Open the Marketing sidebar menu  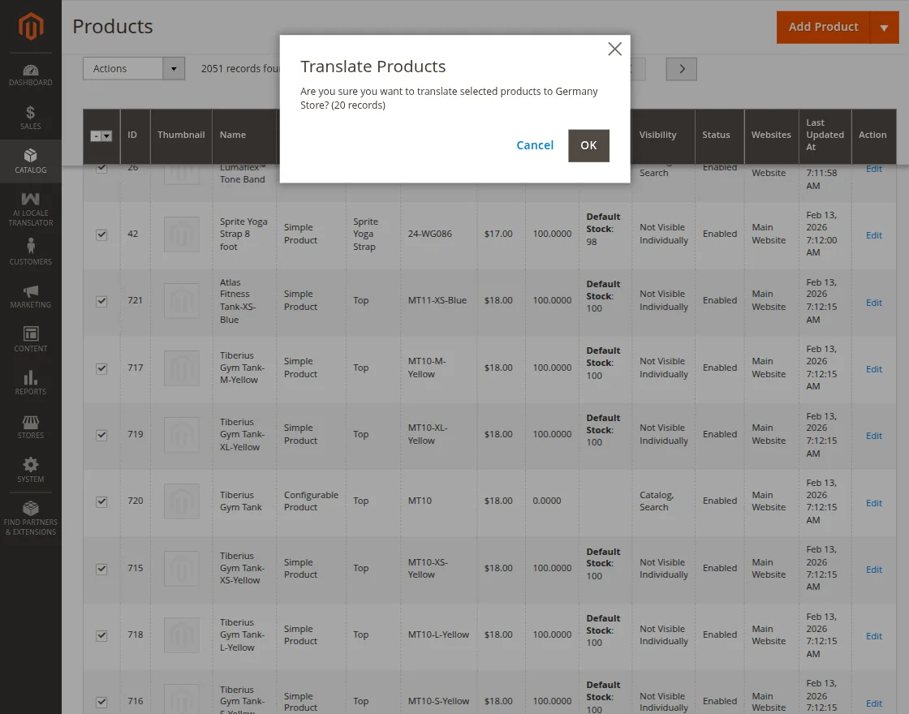point(31,295)
